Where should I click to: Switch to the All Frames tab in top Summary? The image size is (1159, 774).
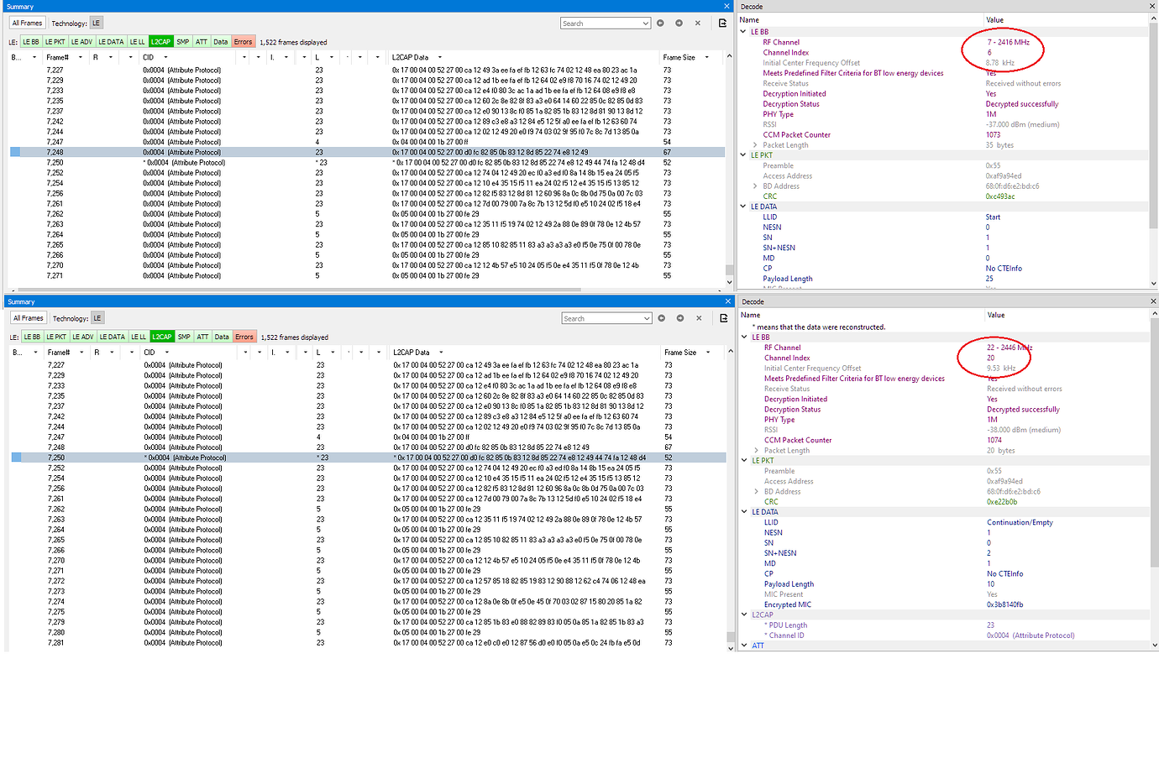coord(26,23)
